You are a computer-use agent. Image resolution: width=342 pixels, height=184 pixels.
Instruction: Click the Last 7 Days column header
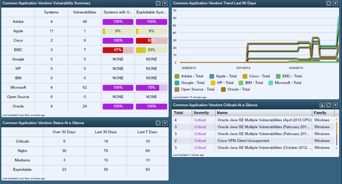(x=147, y=132)
